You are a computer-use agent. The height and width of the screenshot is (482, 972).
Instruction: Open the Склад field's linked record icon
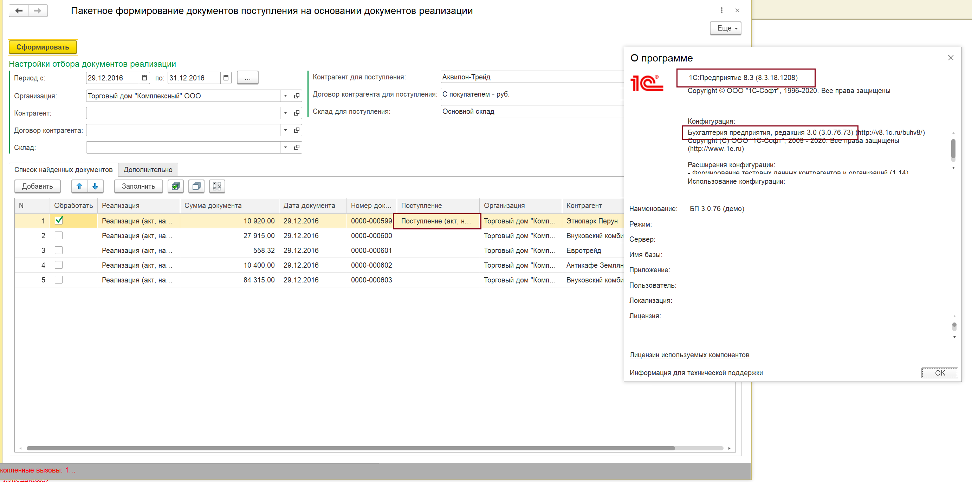tap(297, 148)
